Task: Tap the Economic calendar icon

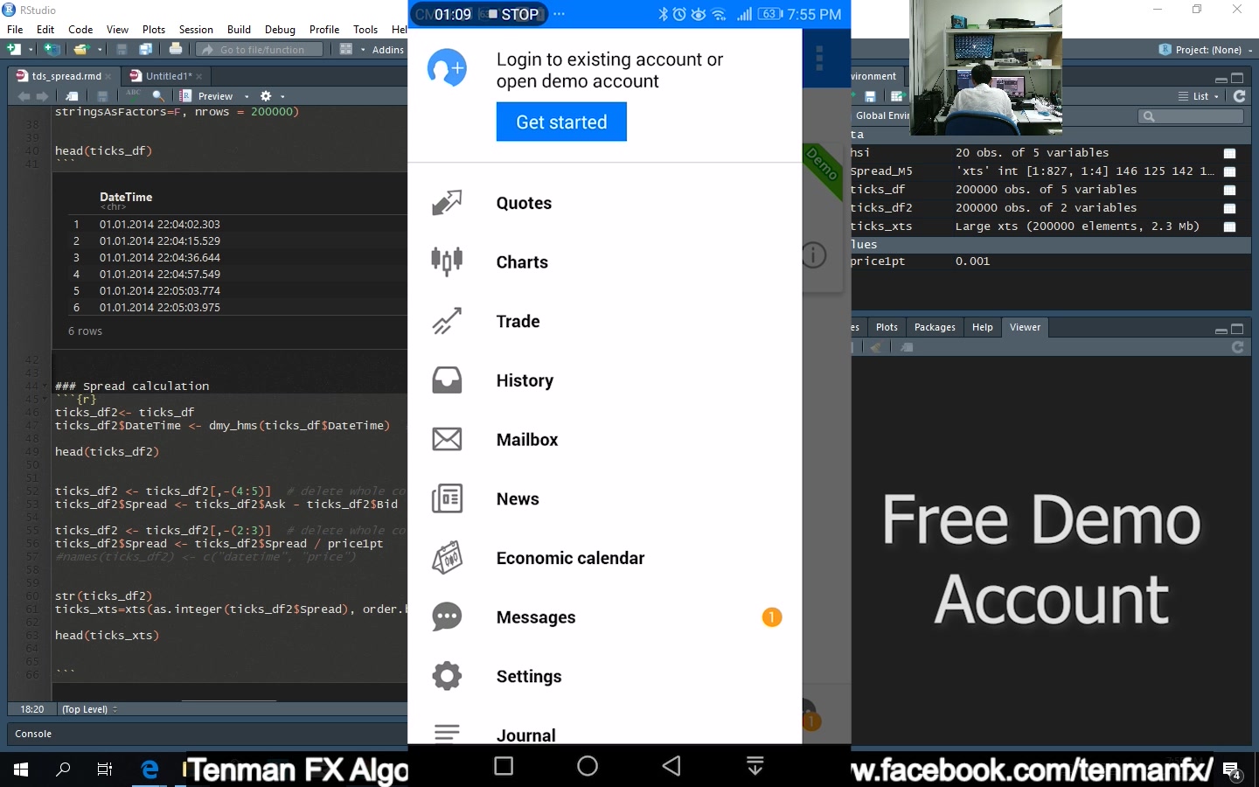Action: (447, 558)
